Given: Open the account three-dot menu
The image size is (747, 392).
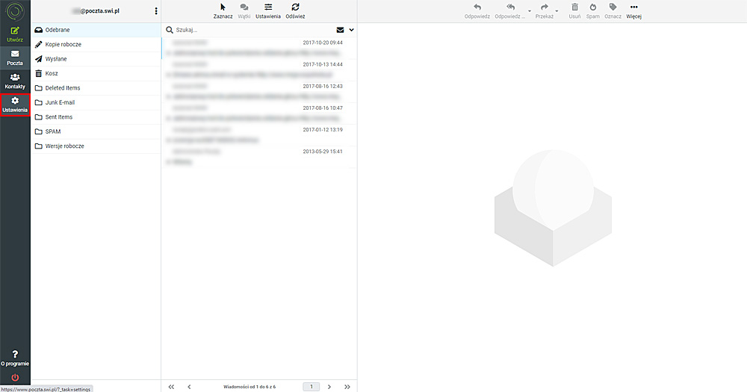Looking at the screenshot, I should 155,11.
